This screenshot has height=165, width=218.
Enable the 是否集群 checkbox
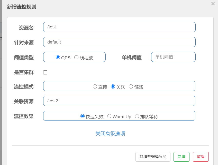pos(45,72)
